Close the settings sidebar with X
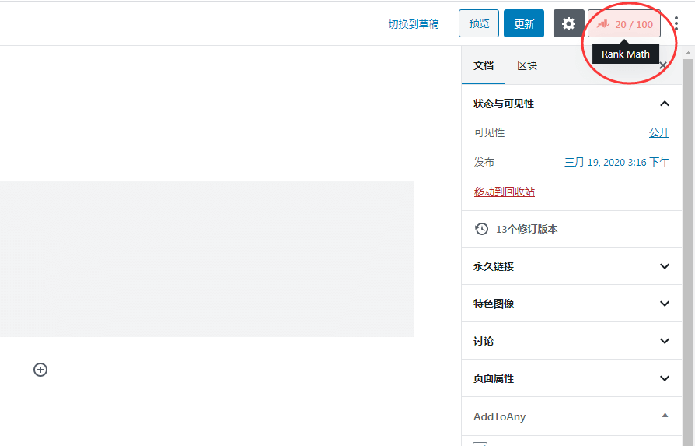The width and height of the screenshot is (695, 446). pyautogui.click(x=663, y=66)
